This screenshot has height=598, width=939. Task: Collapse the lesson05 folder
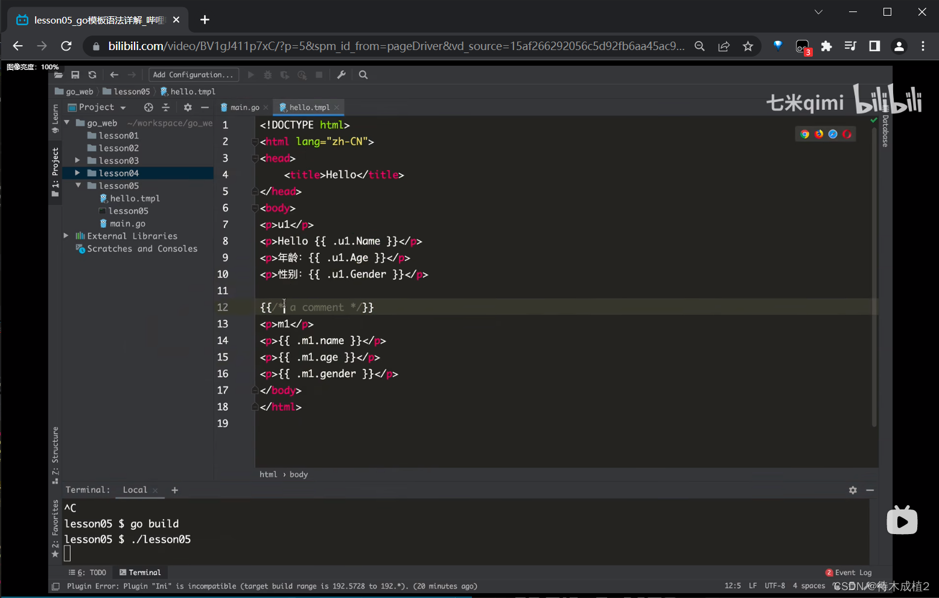[x=78, y=186]
